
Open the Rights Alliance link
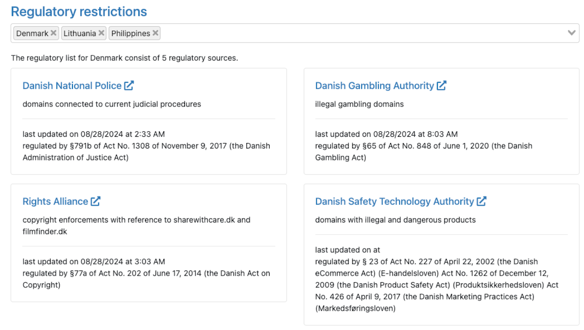tap(55, 201)
